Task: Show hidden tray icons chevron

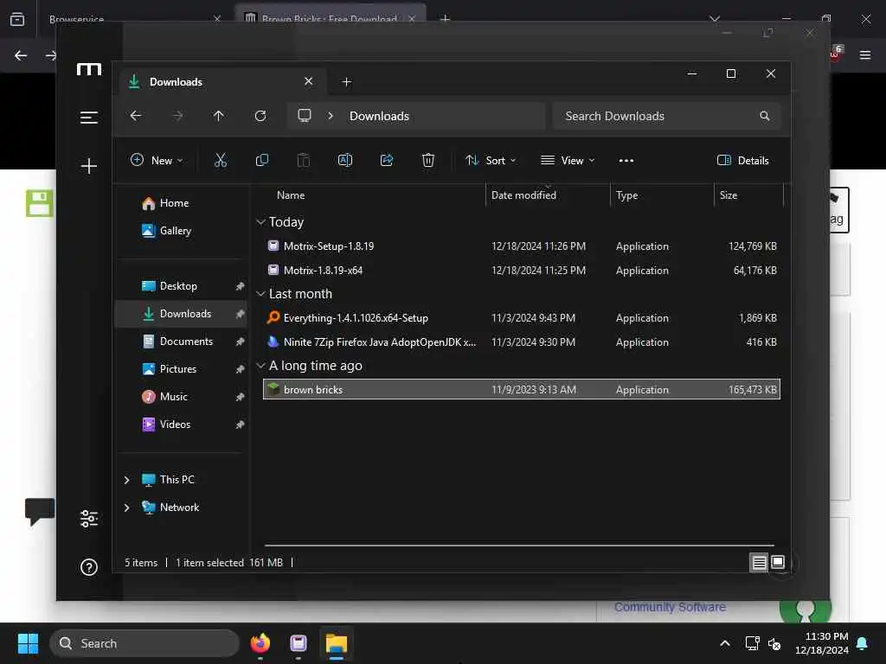Action: coord(725,643)
